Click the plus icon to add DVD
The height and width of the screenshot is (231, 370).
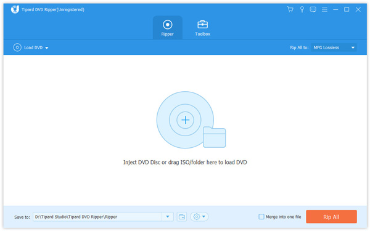click(185, 120)
